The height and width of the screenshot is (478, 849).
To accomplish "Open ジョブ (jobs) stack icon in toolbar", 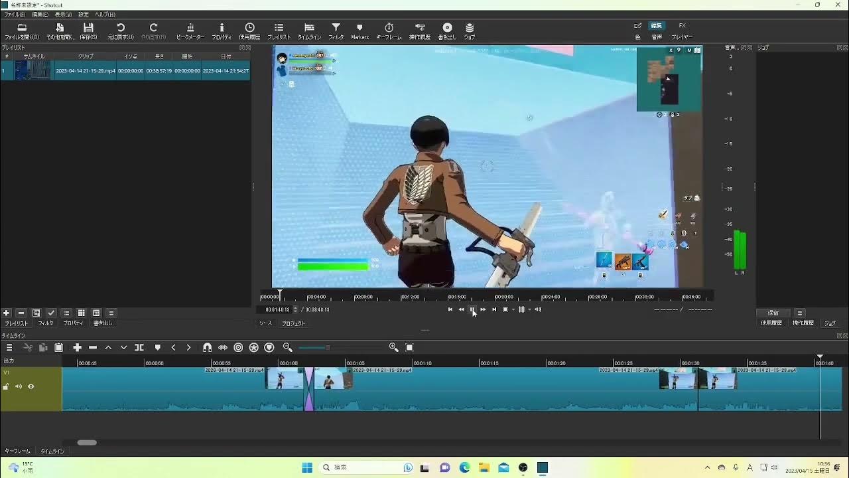I will tap(470, 31).
